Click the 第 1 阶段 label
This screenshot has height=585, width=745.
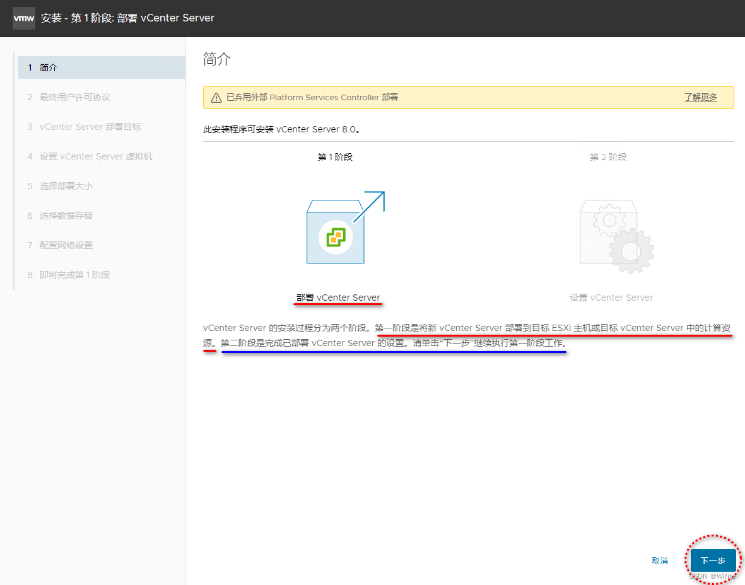tap(335, 157)
